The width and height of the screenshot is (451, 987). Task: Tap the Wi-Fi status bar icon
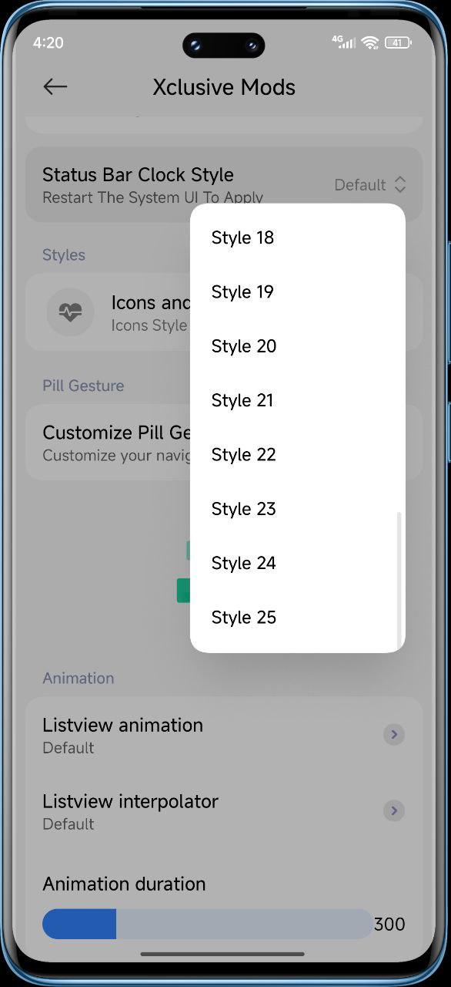tap(370, 43)
